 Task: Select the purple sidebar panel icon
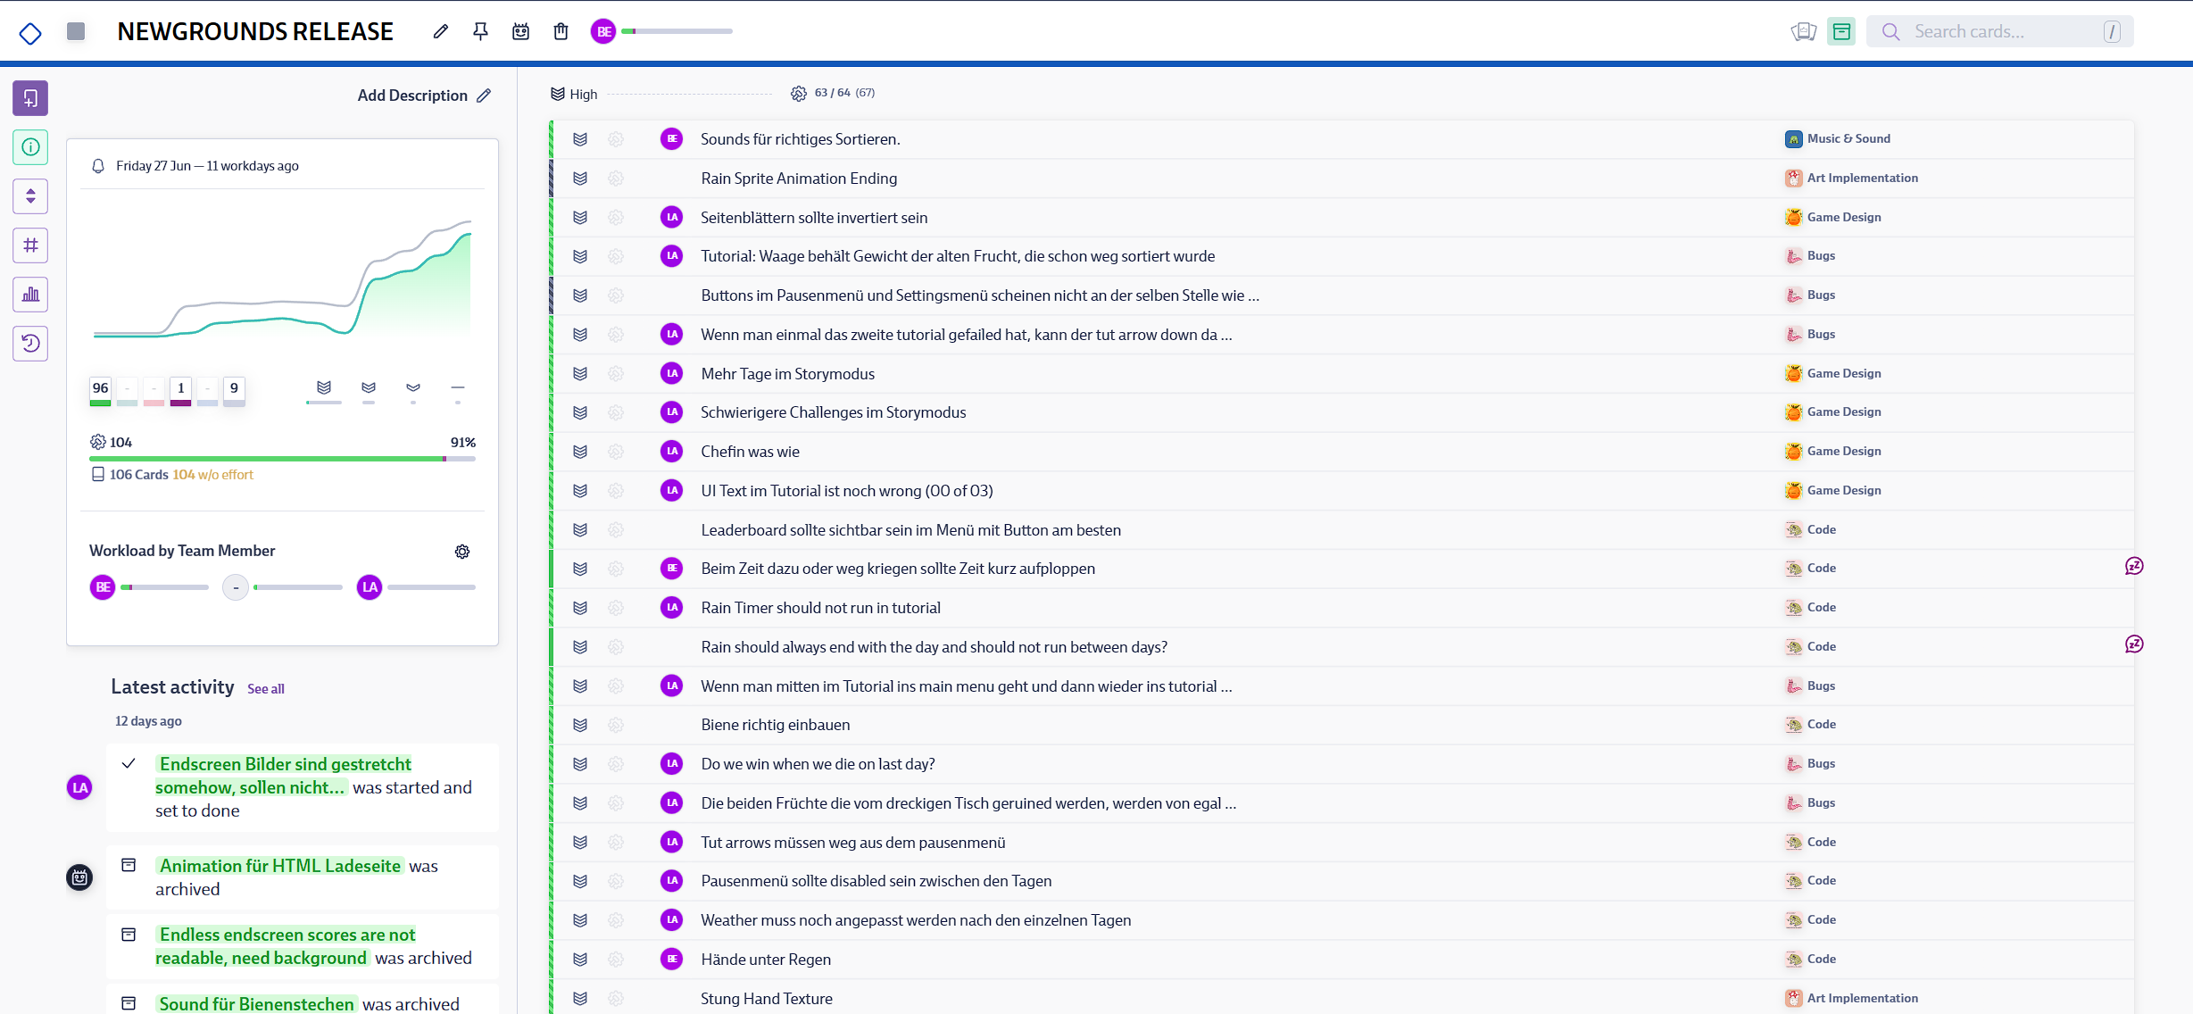pyautogui.click(x=30, y=98)
